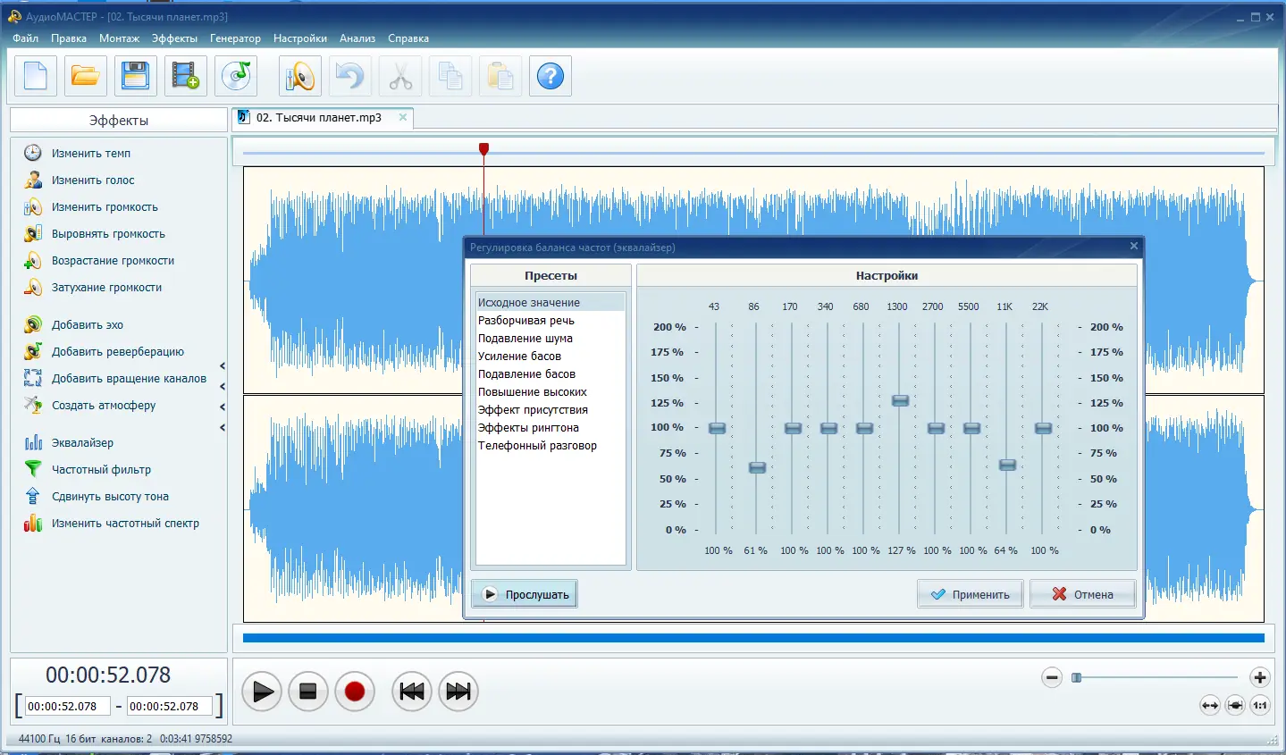1286x755 pixels.
Task: Zoom out with the minus button
Action: click(1052, 678)
